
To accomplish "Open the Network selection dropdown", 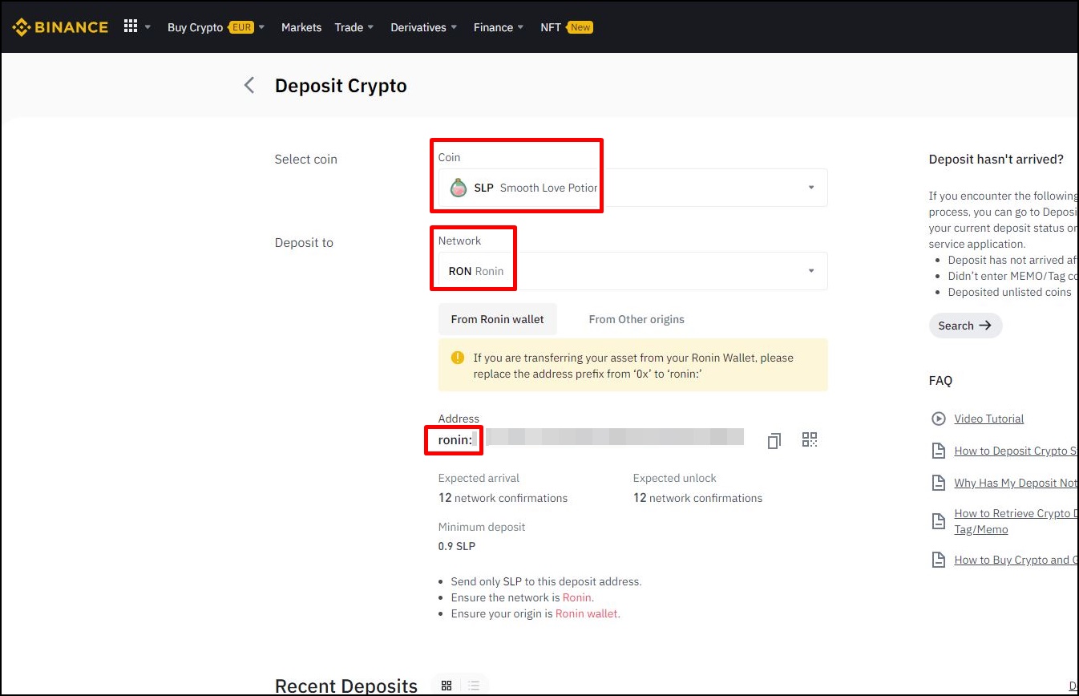I will (632, 271).
